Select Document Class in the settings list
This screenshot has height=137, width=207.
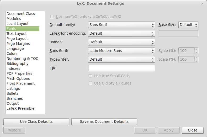(x=21, y=14)
